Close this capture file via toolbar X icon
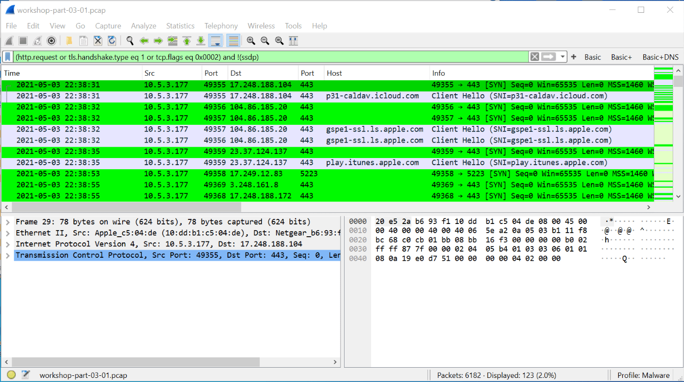 [x=98, y=41]
